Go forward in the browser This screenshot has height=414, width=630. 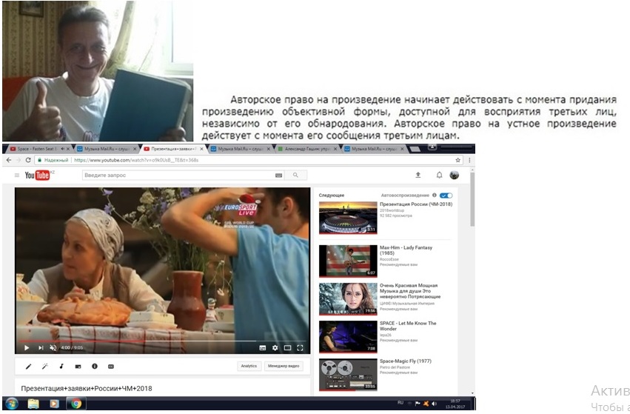[x=19, y=160]
